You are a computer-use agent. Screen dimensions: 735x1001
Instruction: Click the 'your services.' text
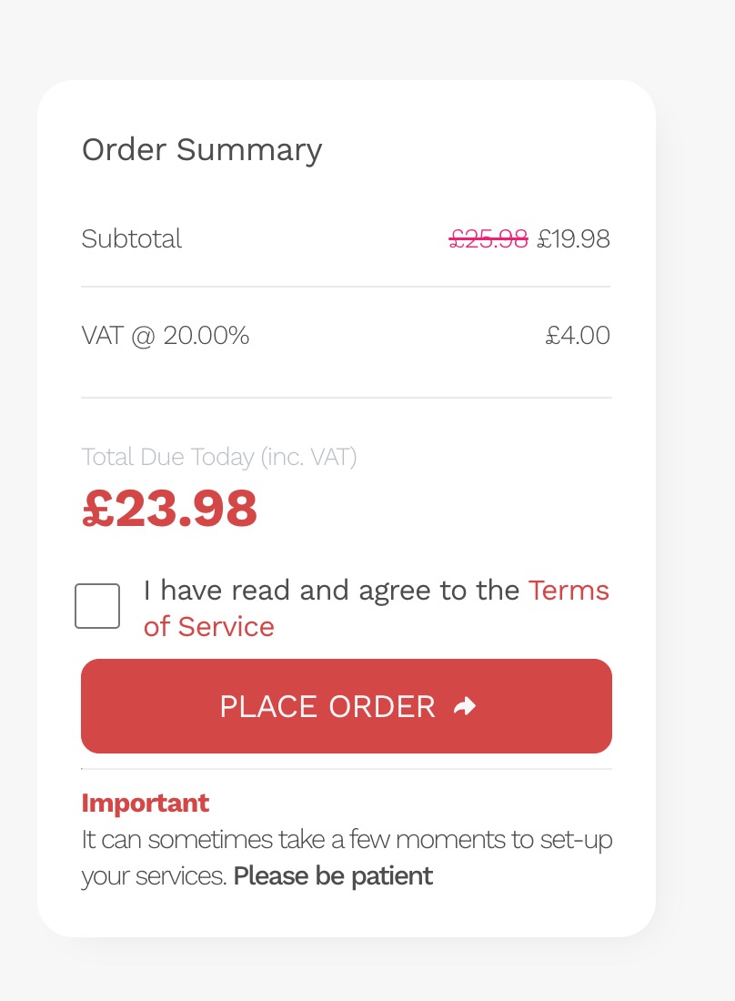[x=154, y=876]
